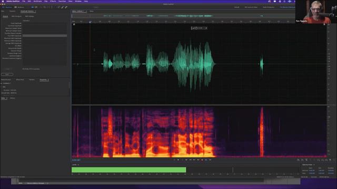This screenshot has height=189, width=337.
Task: Open the Clip menu
Action: (46, 1)
